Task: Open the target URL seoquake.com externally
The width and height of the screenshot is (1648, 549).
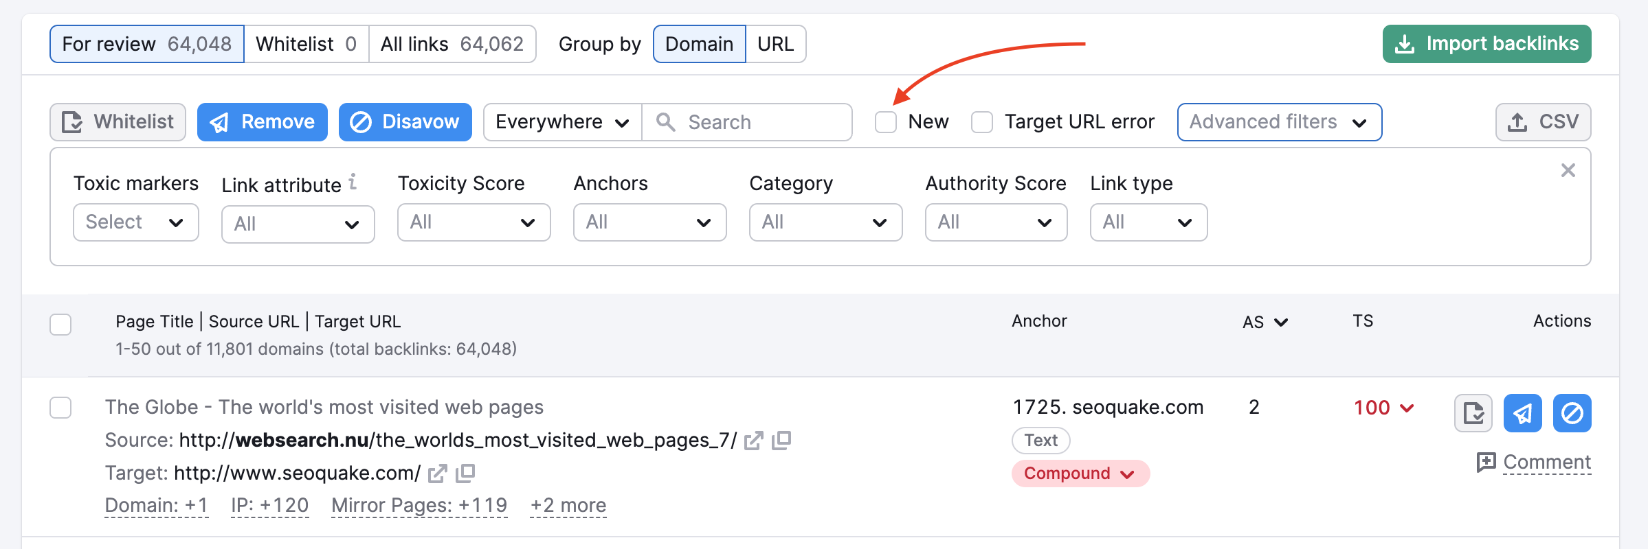Action: click(437, 473)
